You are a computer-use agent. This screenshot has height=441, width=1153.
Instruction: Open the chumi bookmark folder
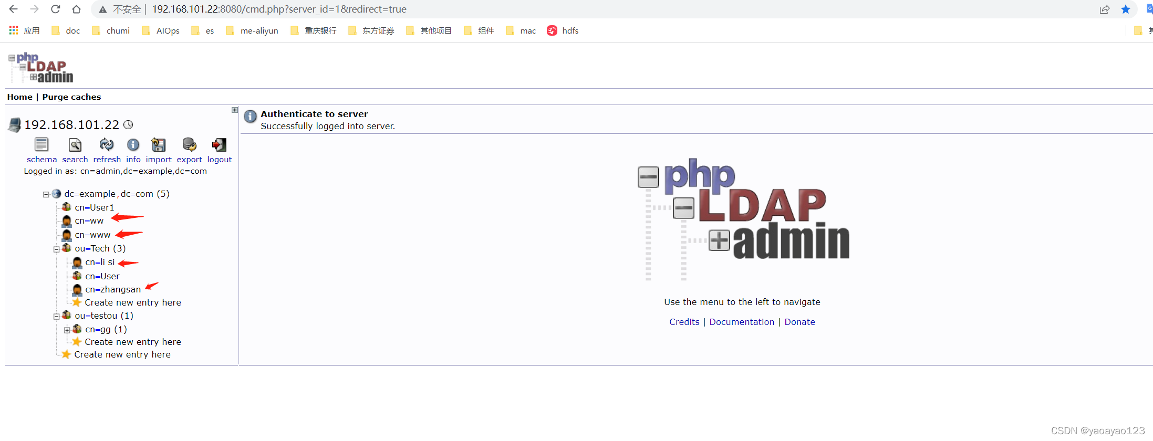[x=111, y=30]
